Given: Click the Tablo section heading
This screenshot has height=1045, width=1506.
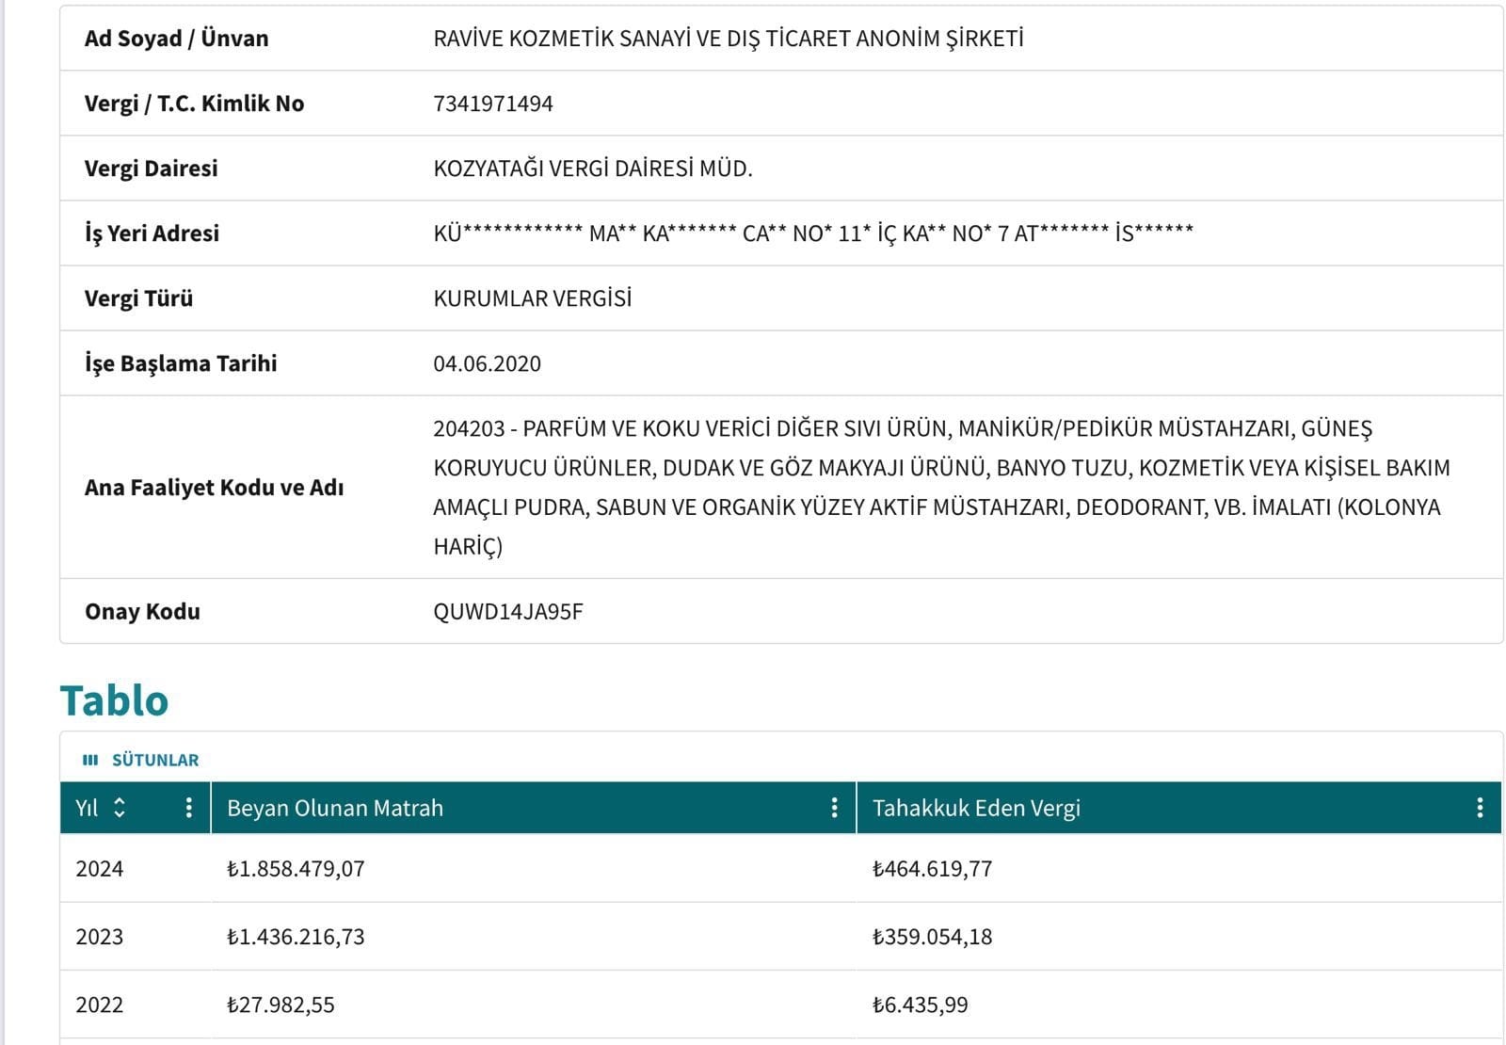Looking at the screenshot, I should pos(114,700).
